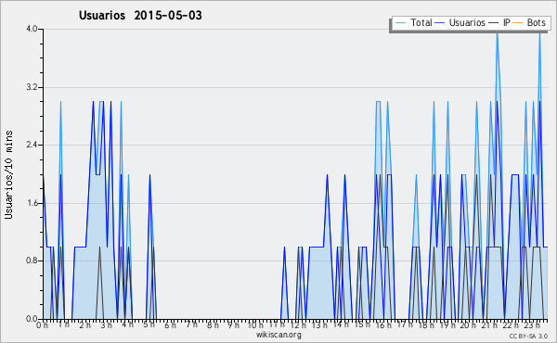The image size is (557, 343).
Task: Click the '10 h' x-axis label
Action: (x=255, y=325)
